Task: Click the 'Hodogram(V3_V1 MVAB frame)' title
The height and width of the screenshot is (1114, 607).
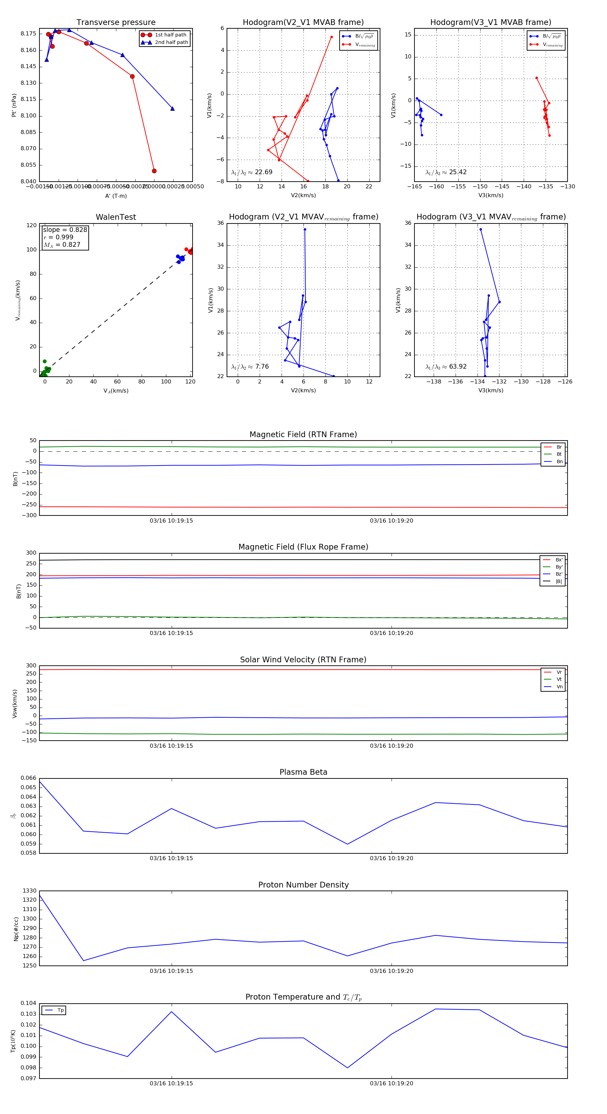Action: point(491,23)
